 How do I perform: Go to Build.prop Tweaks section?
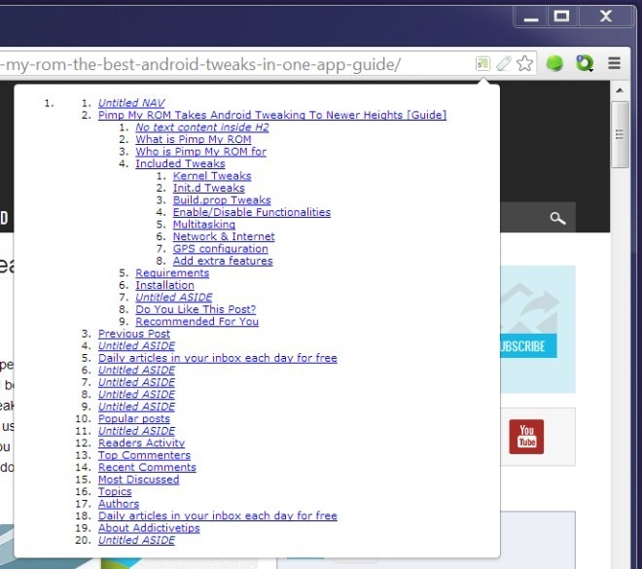(x=222, y=200)
